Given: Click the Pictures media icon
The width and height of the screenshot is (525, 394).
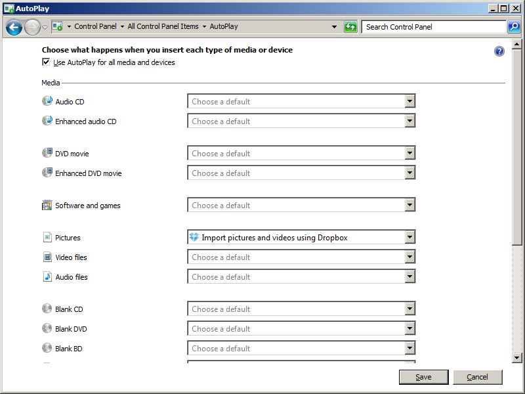Looking at the screenshot, I should [x=47, y=237].
